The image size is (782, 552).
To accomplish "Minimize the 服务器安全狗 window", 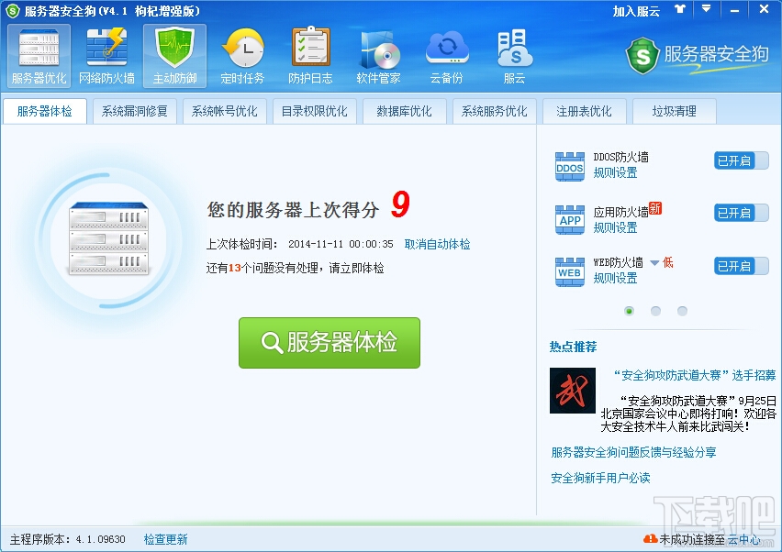I will click(734, 10).
